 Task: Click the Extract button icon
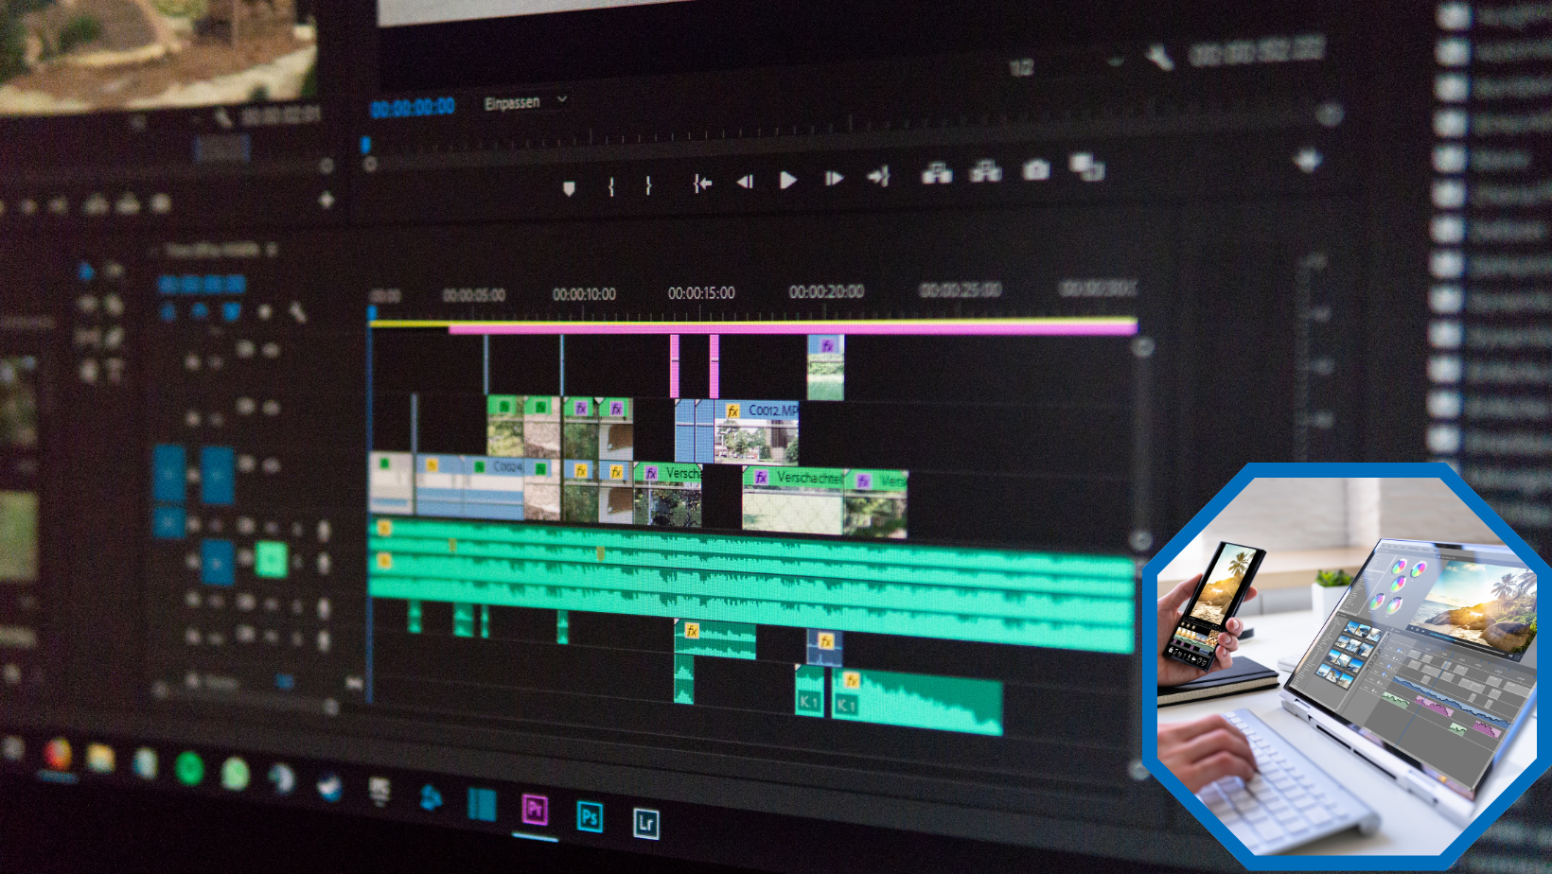click(985, 171)
